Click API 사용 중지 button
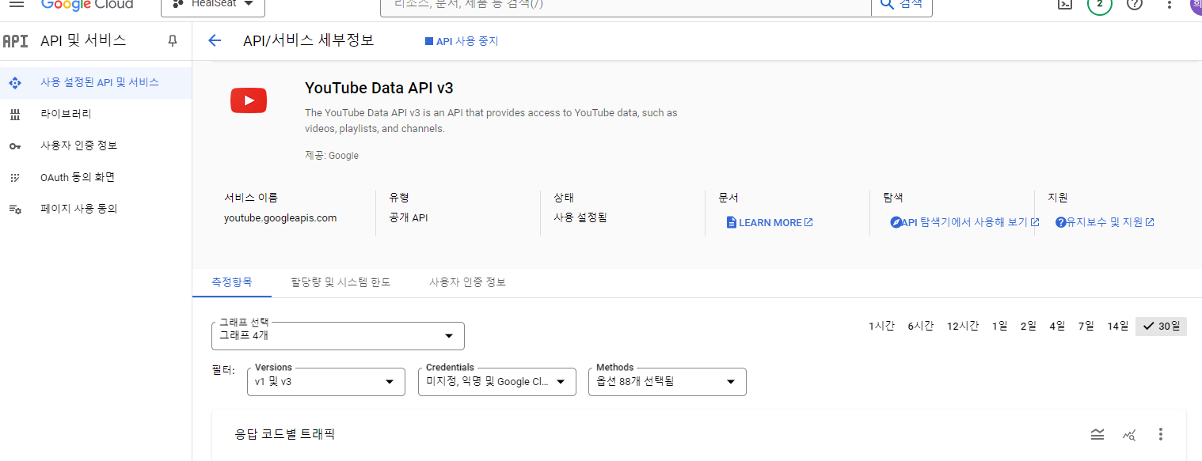 [x=462, y=41]
